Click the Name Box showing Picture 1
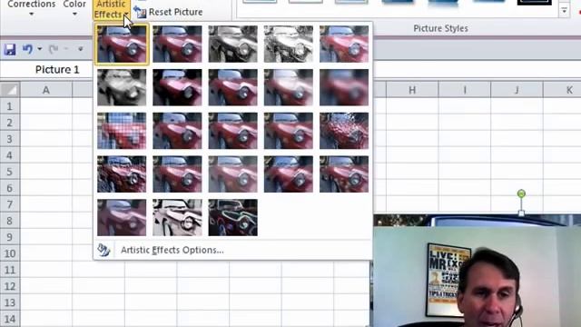 (57, 70)
